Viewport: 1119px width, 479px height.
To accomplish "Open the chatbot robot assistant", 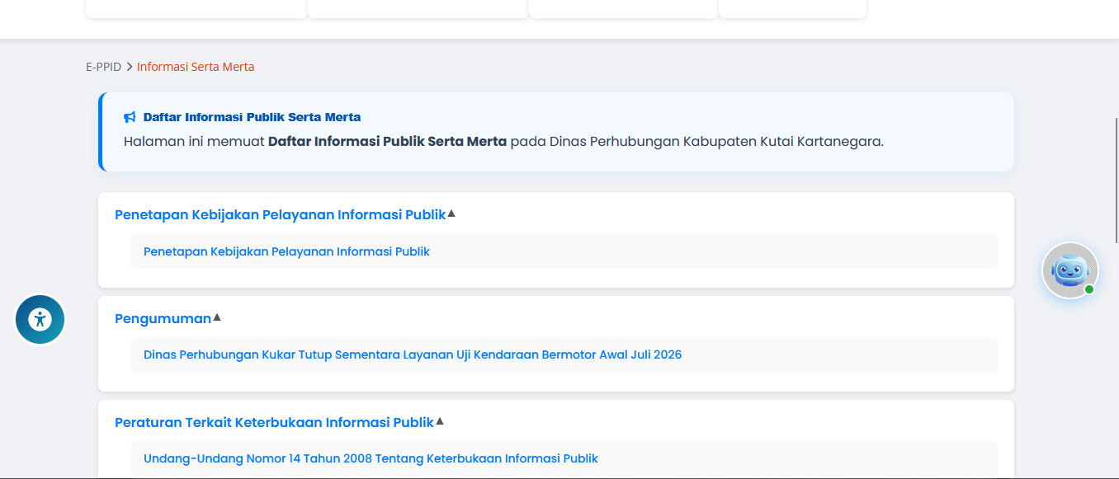I will click(x=1070, y=270).
